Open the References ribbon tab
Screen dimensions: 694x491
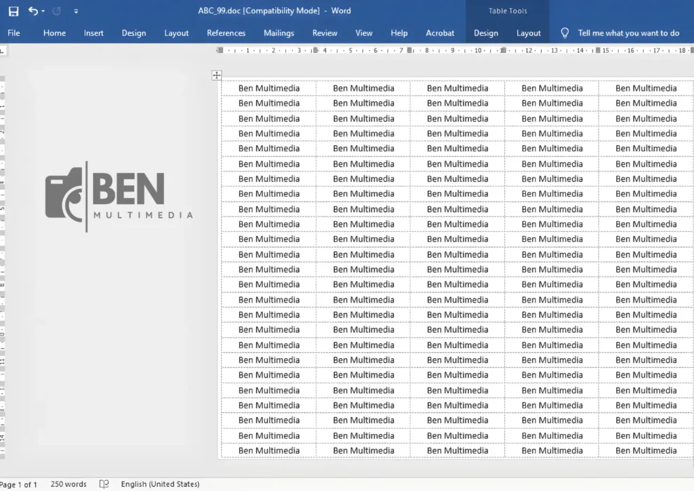click(x=226, y=33)
